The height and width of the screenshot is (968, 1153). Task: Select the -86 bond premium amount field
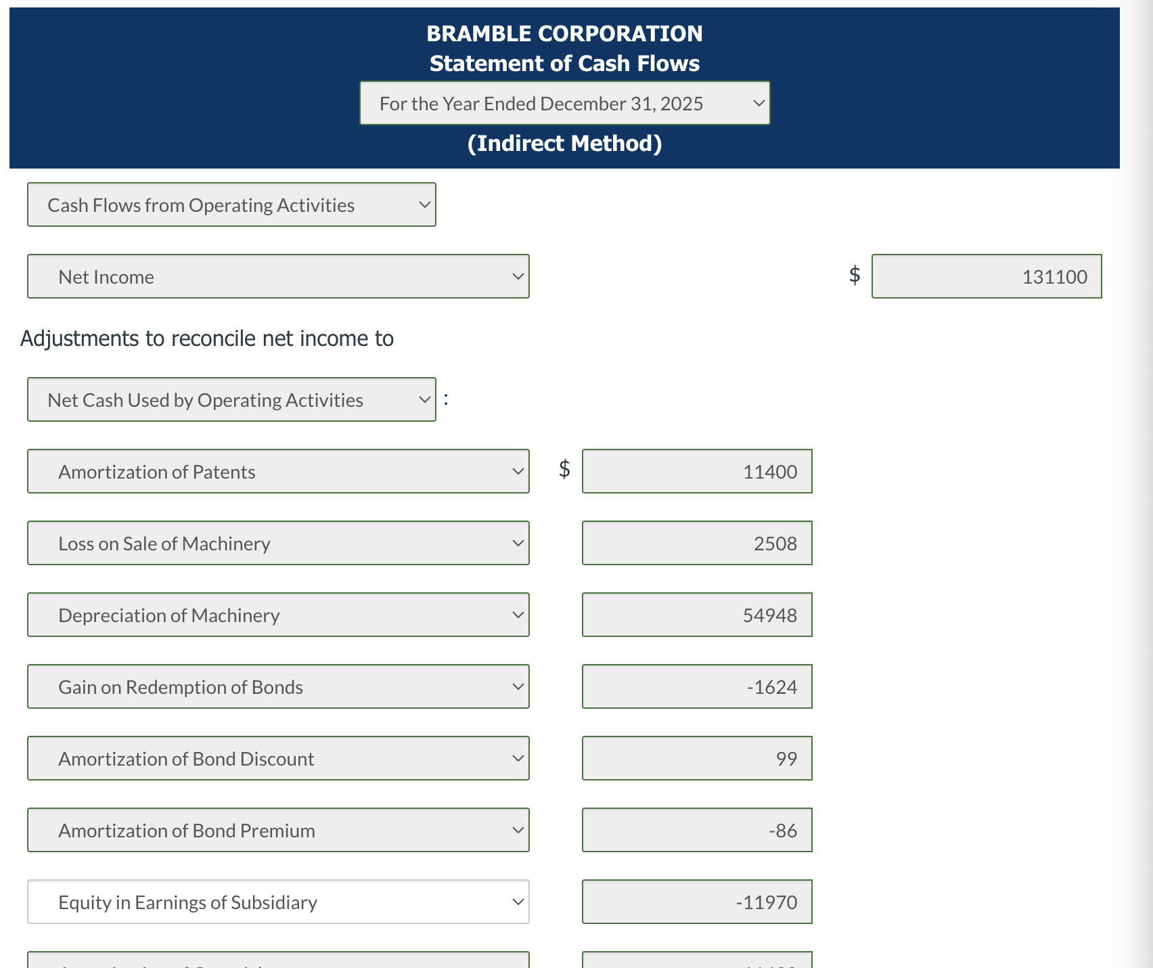pos(696,830)
